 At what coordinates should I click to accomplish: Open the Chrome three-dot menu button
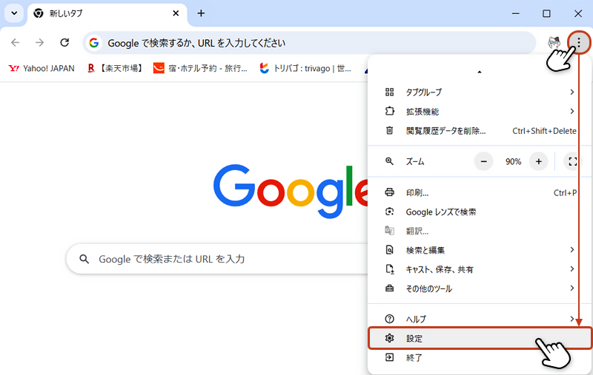tap(579, 43)
